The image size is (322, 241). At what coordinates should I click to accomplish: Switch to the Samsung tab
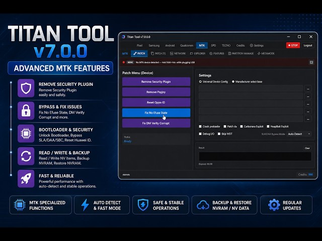coord(154,46)
